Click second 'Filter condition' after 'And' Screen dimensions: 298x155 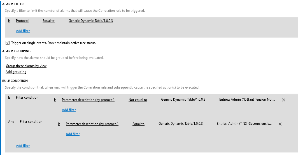31,122
